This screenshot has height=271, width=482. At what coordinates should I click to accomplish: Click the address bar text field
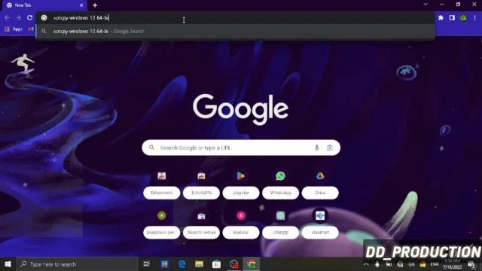tap(236, 18)
